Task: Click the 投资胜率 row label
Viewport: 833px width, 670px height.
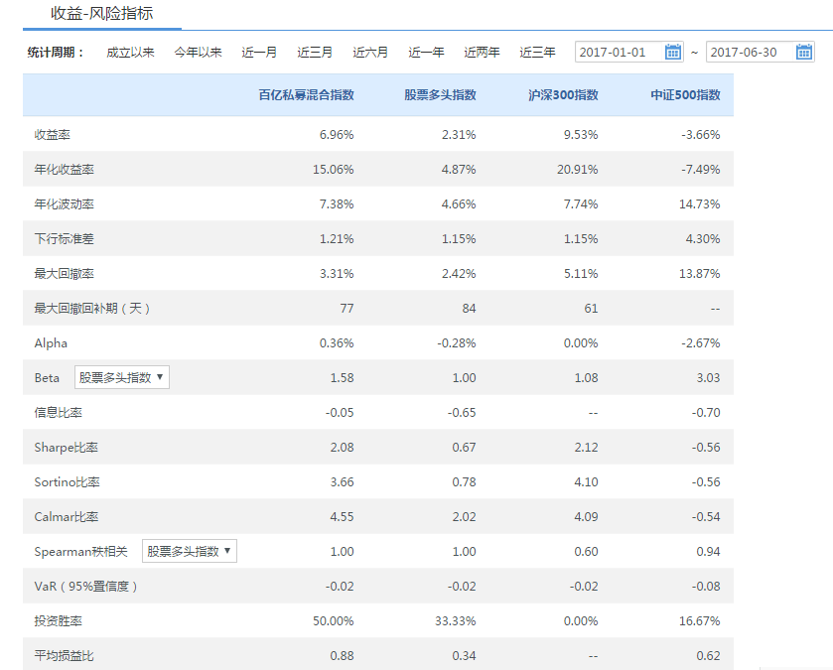Action: tap(58, 621)
